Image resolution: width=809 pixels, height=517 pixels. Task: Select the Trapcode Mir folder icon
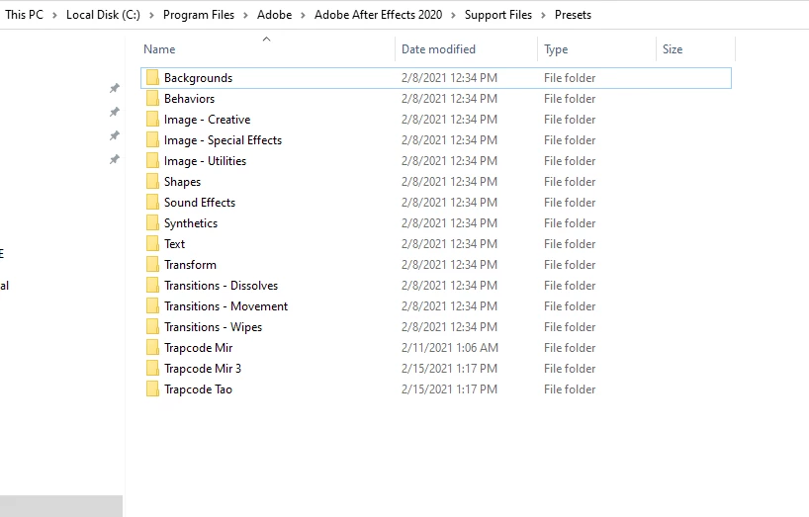click(152, 347)
